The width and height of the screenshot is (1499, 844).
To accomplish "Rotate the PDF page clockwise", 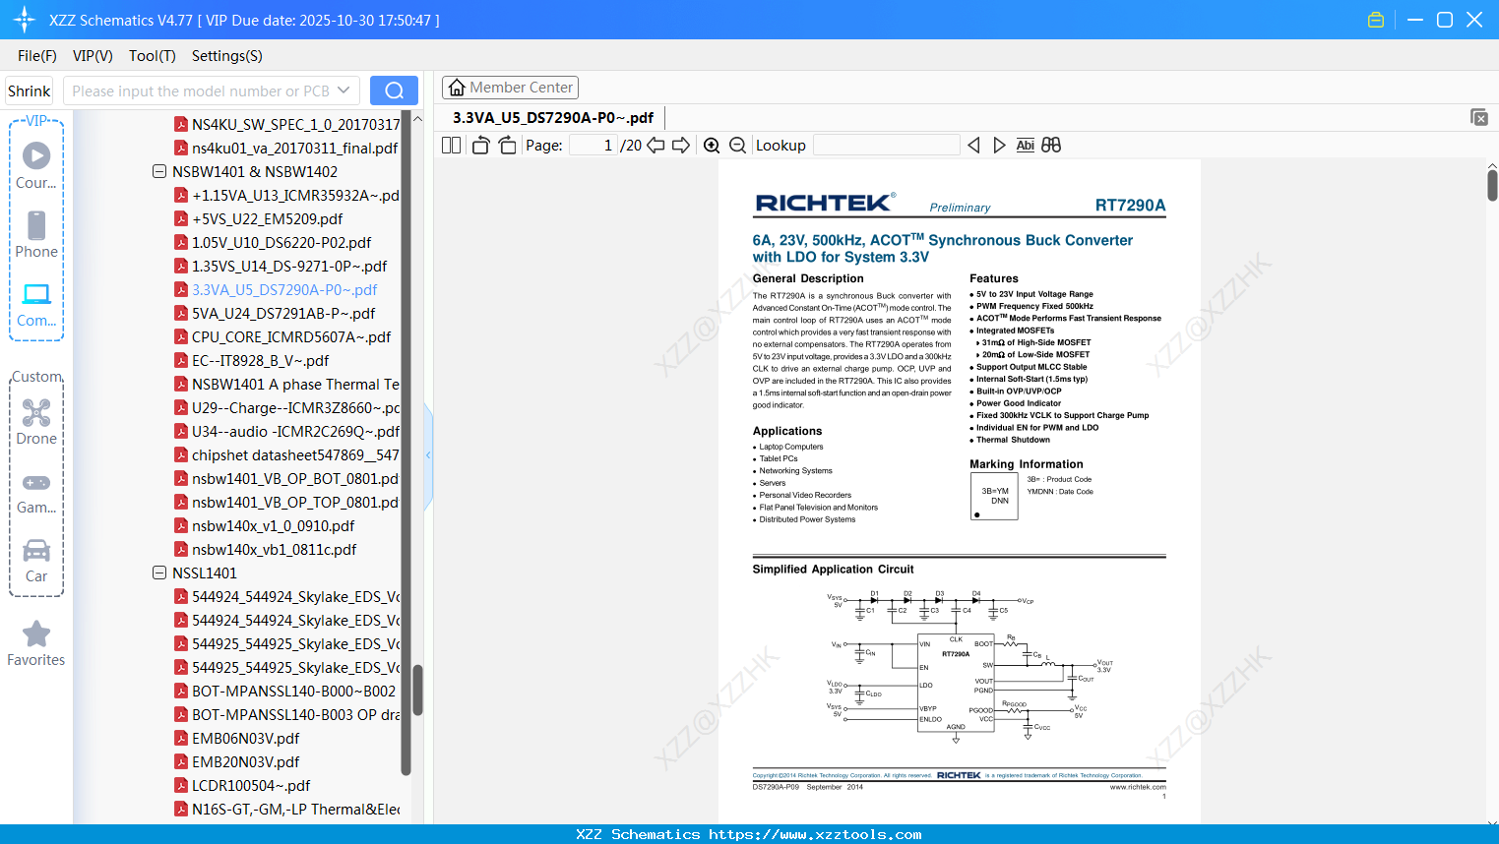I will 507,146.
